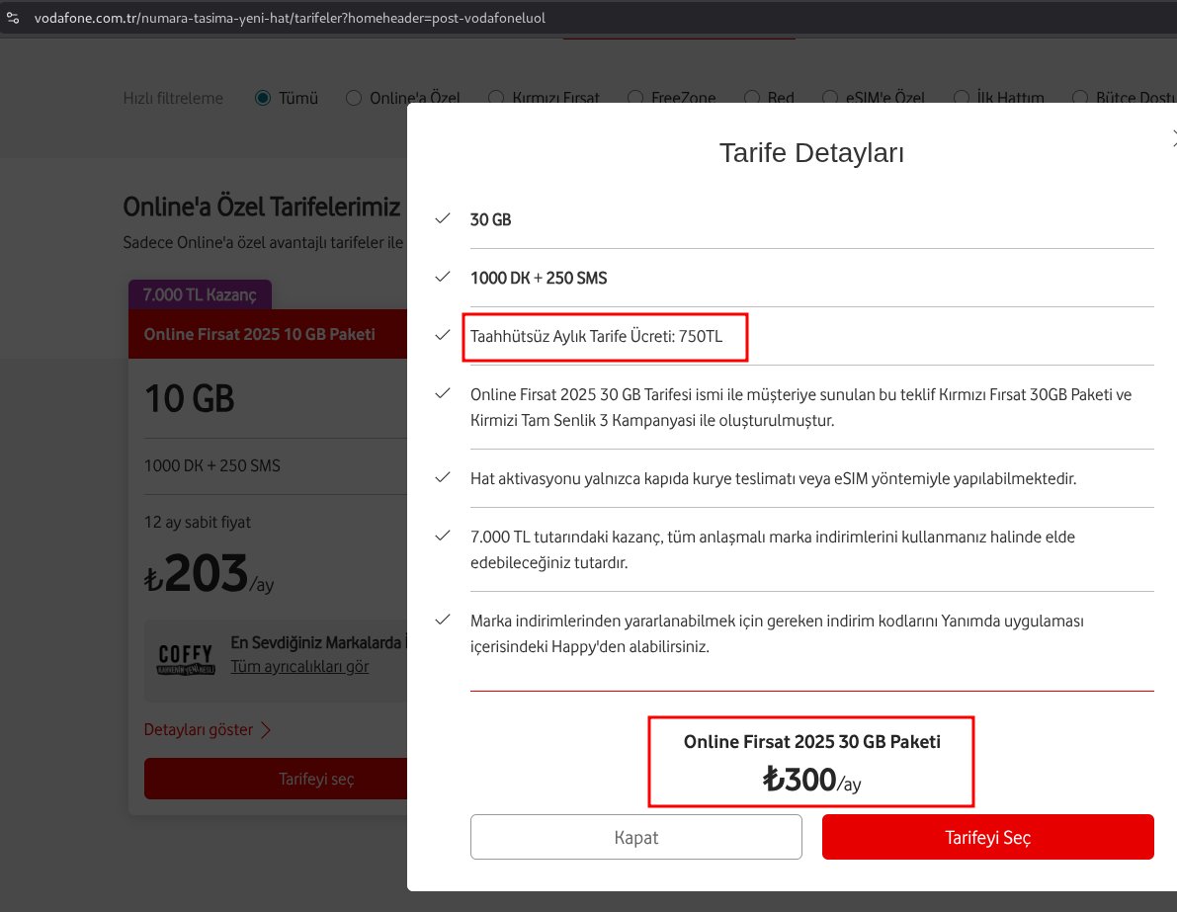This screenshot has width=1177, height=912.
Task: Select the Tümü filter radio button
Action: click(x=263, y=98)
